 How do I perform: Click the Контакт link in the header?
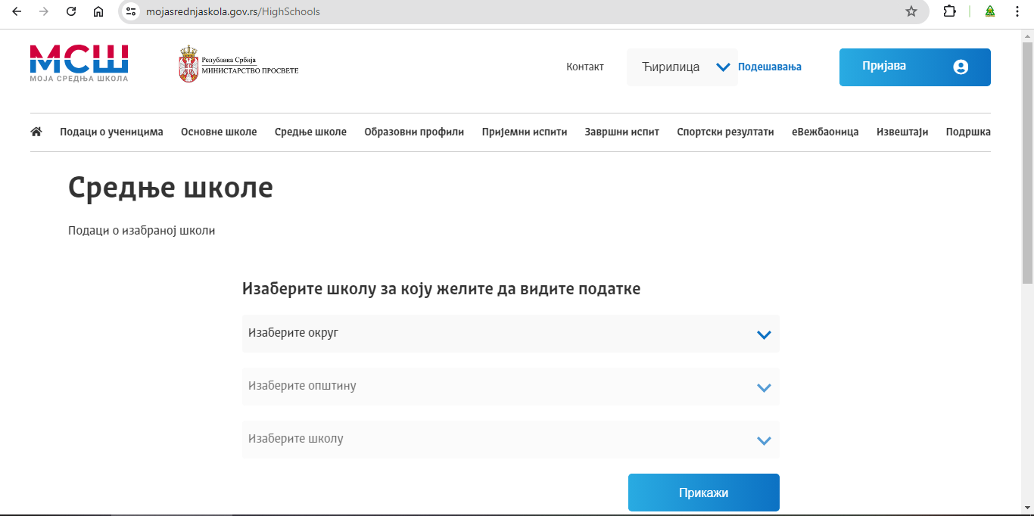[x=584, y=67]
